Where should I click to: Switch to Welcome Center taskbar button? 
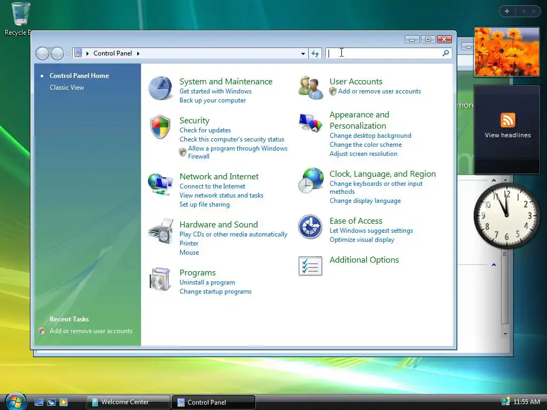128,402
